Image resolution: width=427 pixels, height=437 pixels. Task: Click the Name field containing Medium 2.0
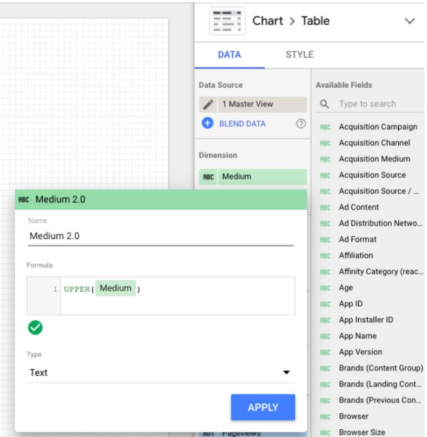(159, 236)
